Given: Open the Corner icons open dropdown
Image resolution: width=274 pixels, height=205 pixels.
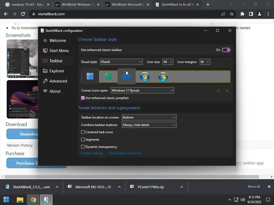Looking at the screenshot, I should (142, 90).
